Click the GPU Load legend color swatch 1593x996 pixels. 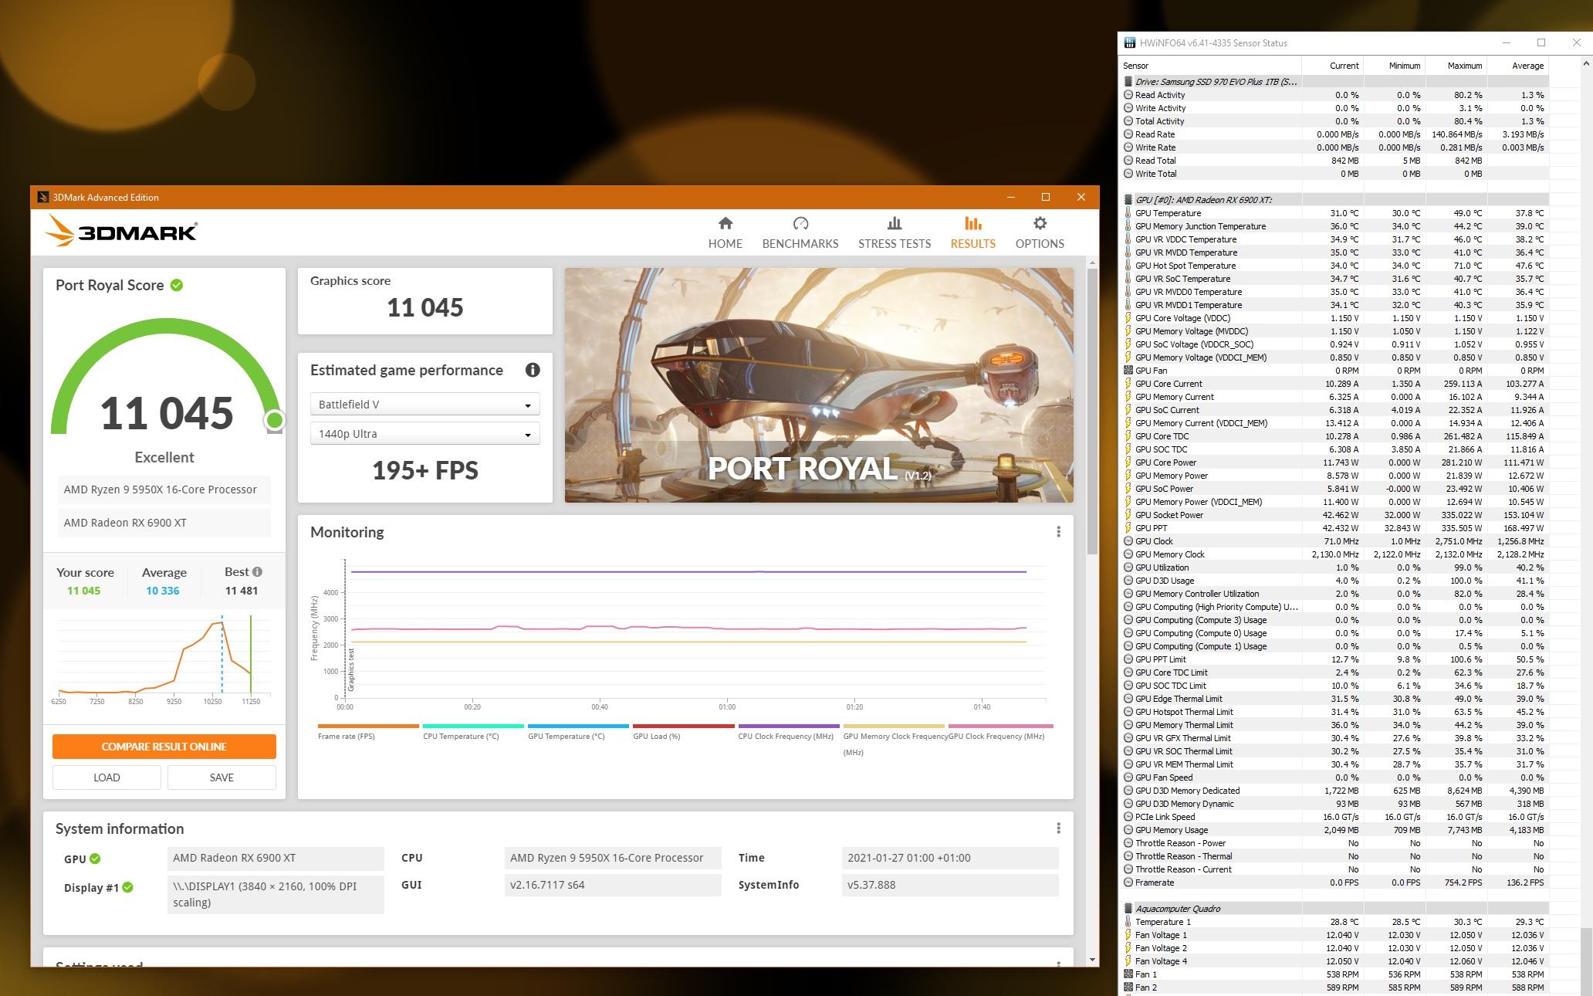click(683, 726)
